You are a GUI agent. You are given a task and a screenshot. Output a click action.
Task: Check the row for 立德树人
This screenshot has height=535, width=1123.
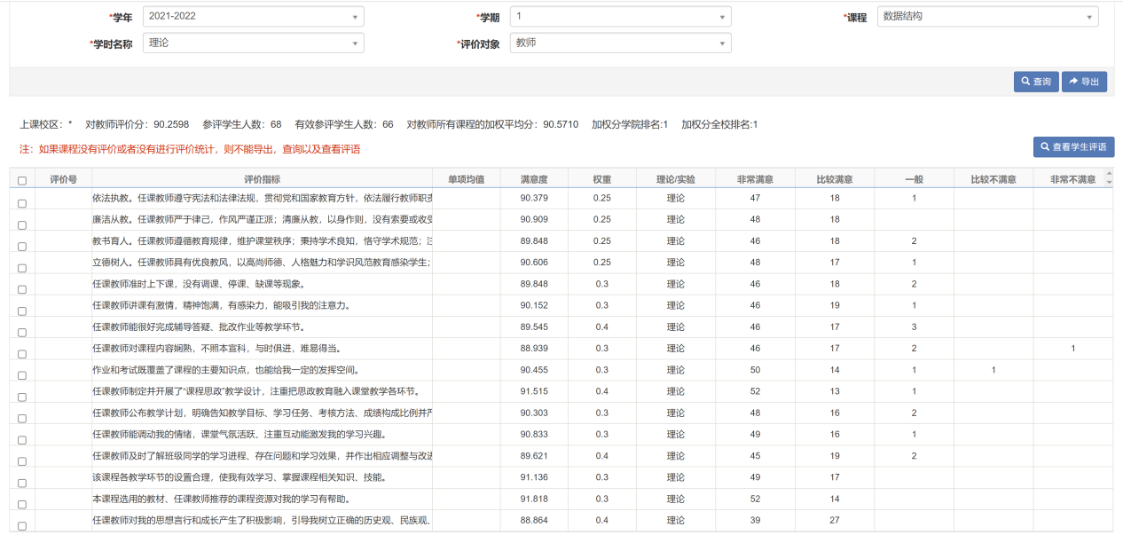point(22,268)
